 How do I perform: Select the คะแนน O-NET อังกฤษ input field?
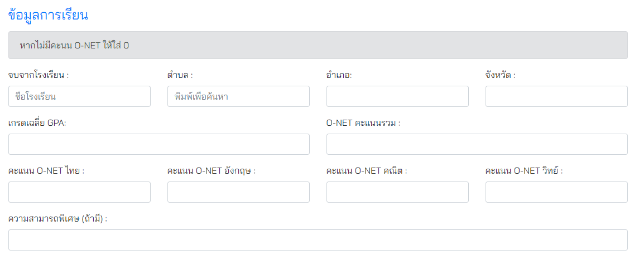pyautogui.click(x=238, y=192)
